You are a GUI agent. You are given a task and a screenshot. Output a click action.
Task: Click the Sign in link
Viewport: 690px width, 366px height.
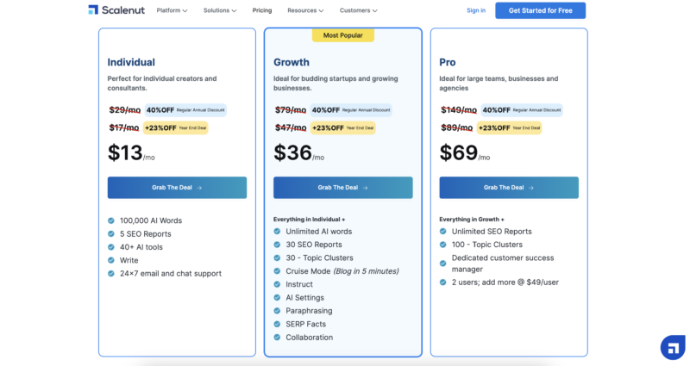click(476, 10)
